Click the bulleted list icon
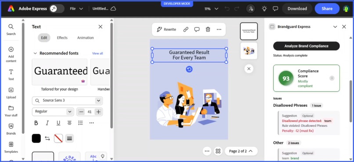 (x=81, y=123)
